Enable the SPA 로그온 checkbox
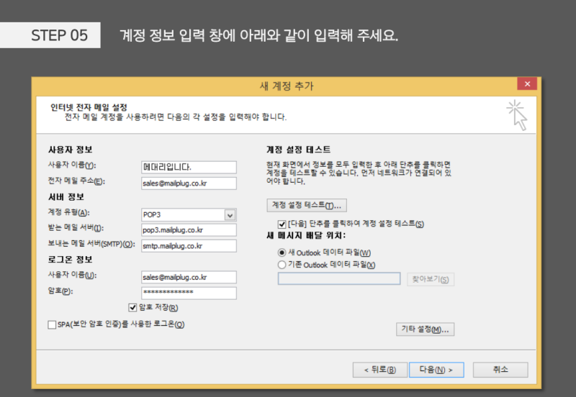This screenshot has height=397, width=576. pyautogui.click(x=52, y=324)
